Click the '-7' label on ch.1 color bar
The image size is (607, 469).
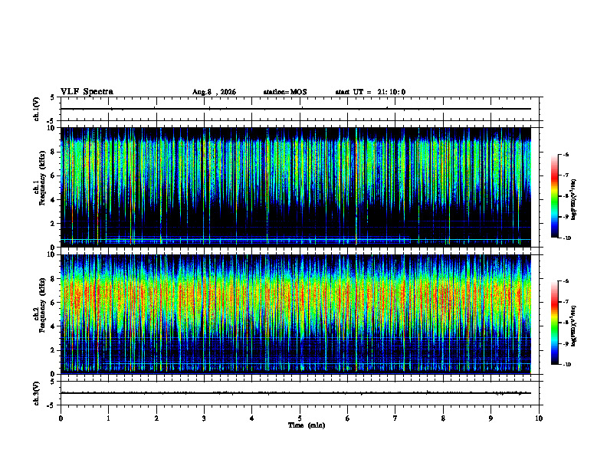(566, 175)
